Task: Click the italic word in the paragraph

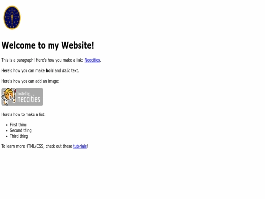Action: 66,71
